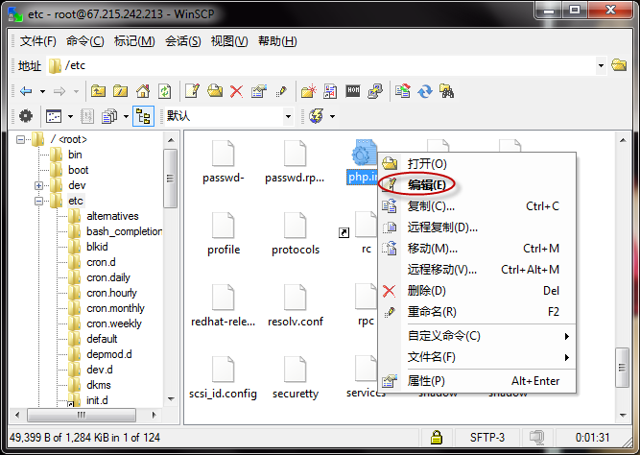Choose Rename (重命名) from context menu
The width and height of the screenshot is (640, 455).
[432, 312]
